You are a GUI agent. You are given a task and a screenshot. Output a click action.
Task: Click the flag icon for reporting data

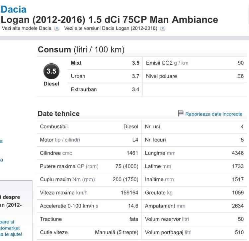(181, 114)
